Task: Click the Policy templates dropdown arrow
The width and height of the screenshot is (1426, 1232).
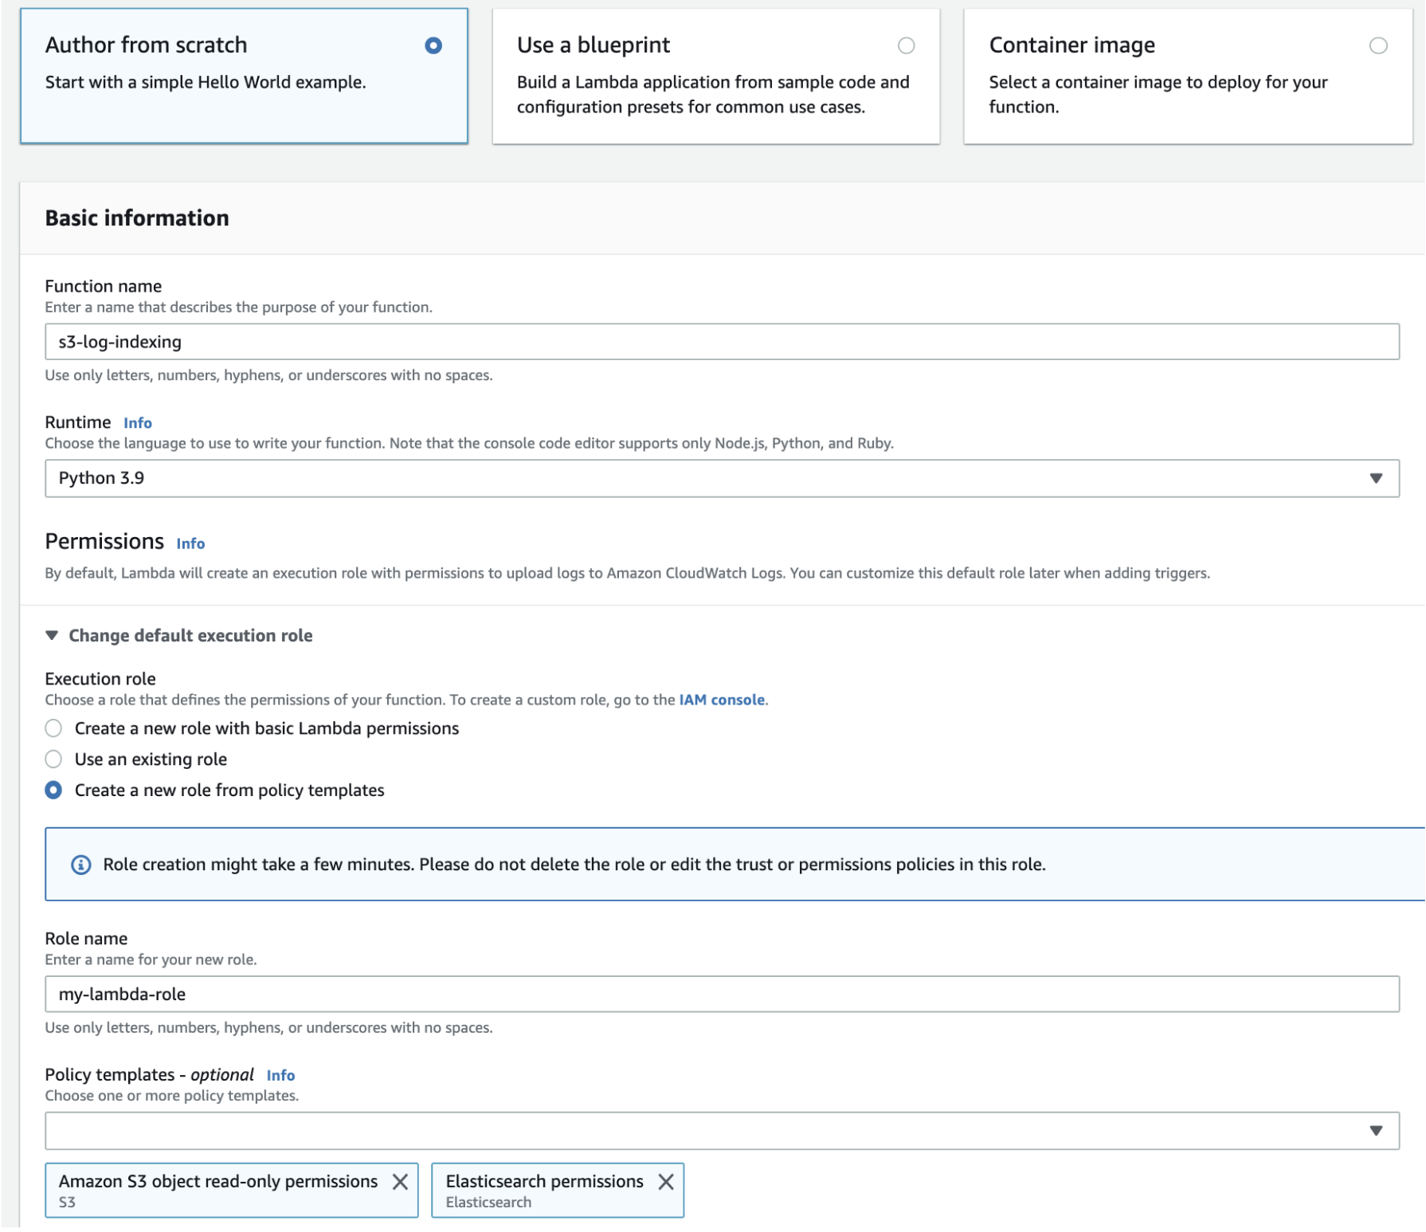Action: pos(1377,1128)
